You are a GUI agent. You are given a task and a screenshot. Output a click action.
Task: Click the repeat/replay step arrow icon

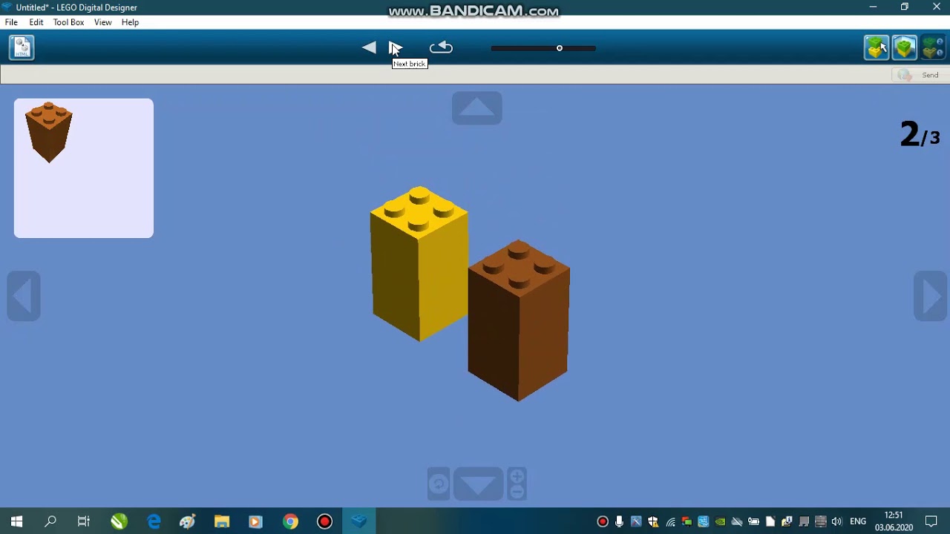coord(441,47)
